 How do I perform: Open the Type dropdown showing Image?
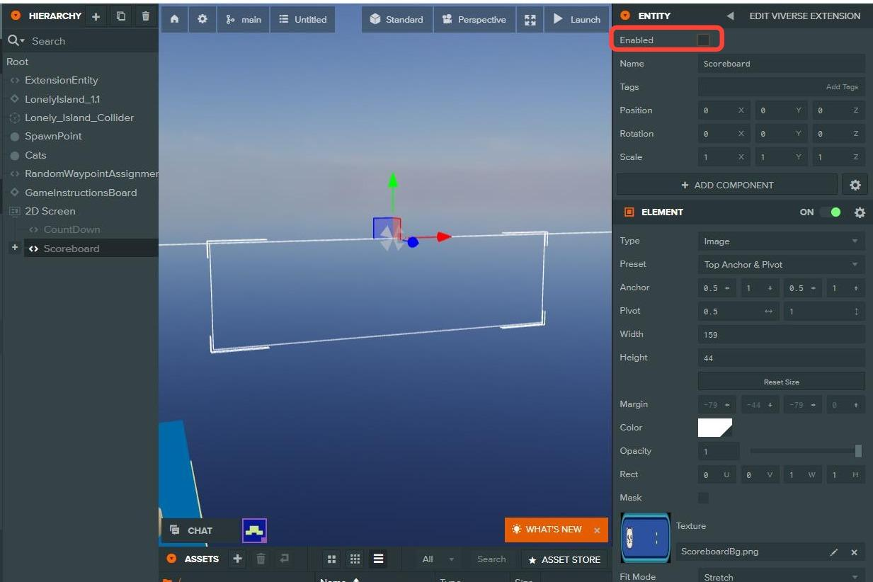[x=781, y=241]
